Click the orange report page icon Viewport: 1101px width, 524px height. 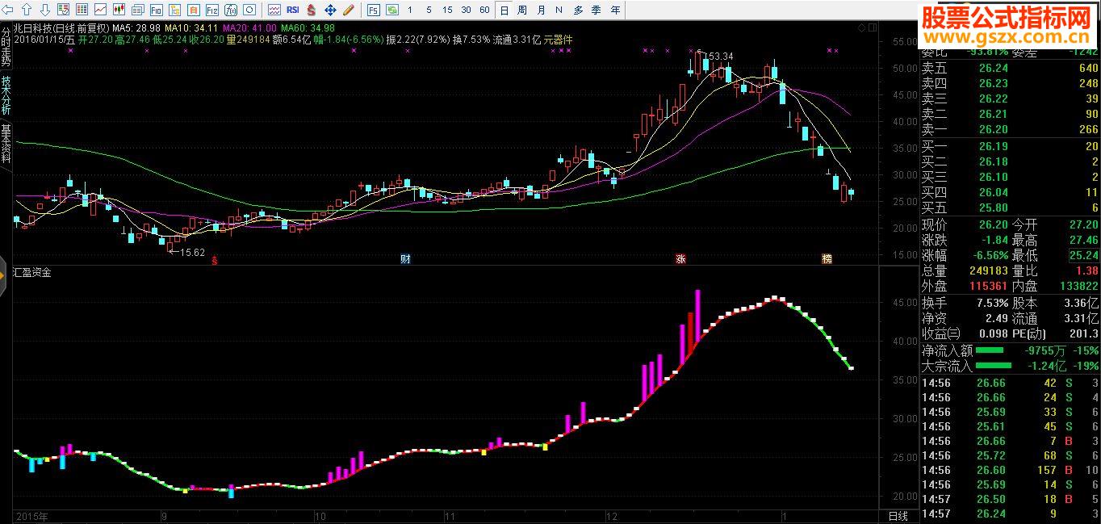tap(193, 10)
